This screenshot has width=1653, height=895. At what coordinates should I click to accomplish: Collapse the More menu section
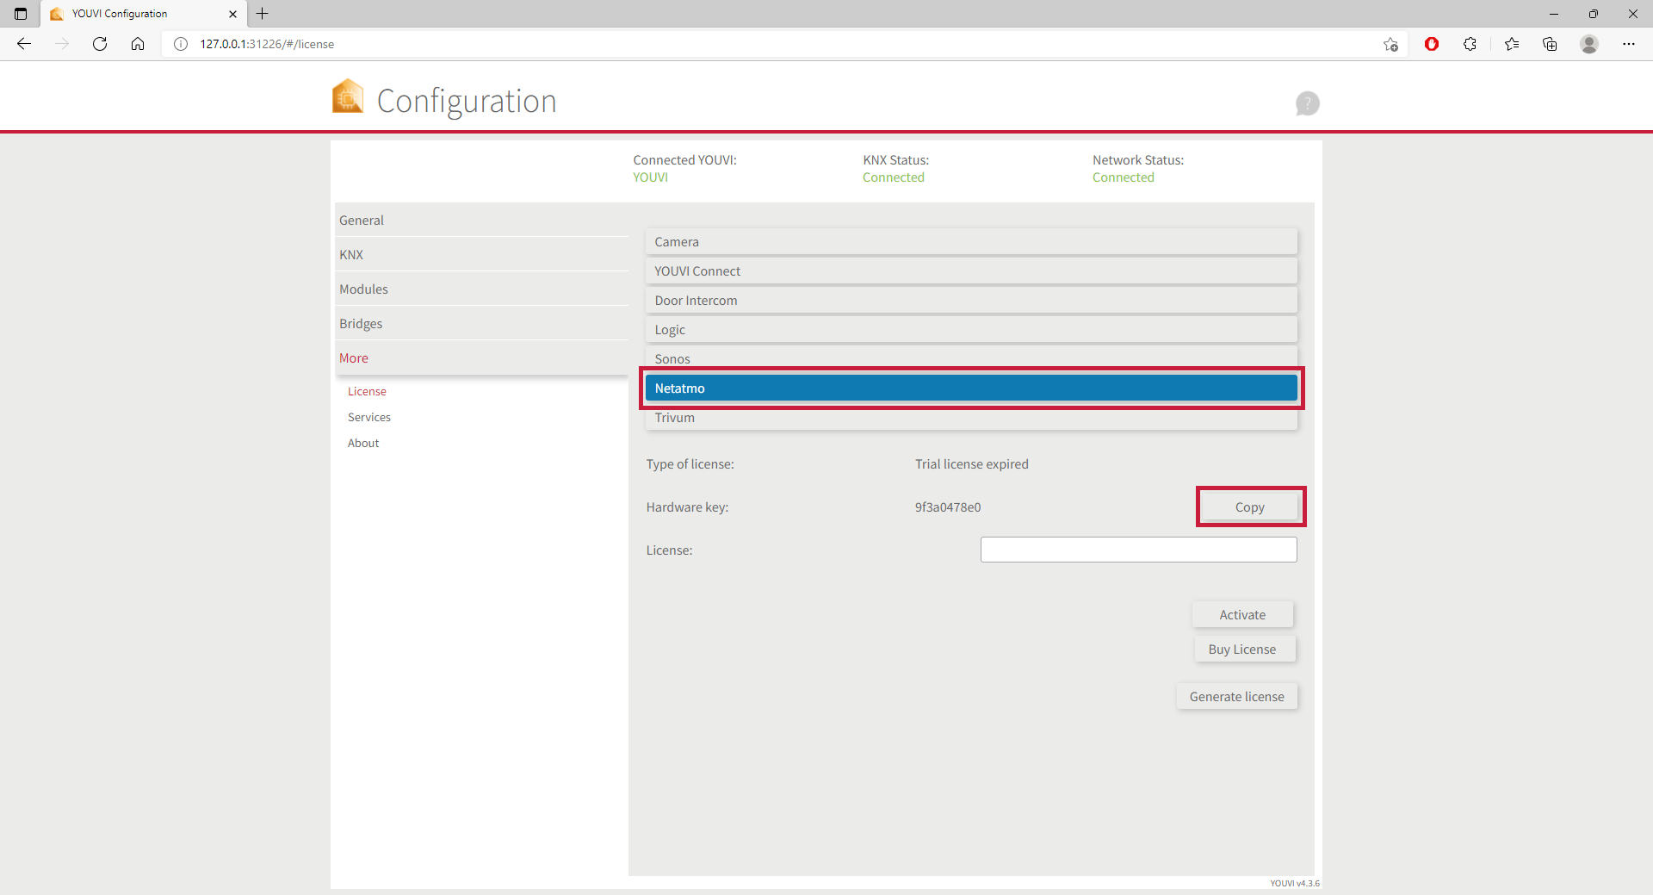click(x=482, y=358)
